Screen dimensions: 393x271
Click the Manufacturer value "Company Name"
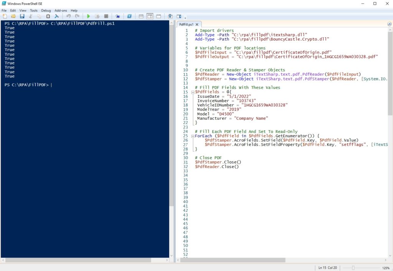[x=251, y=118]
